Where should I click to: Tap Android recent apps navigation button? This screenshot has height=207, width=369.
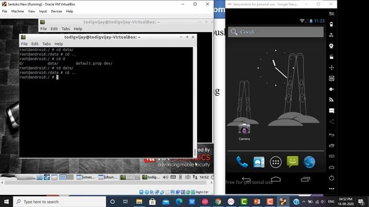(305, 179)
